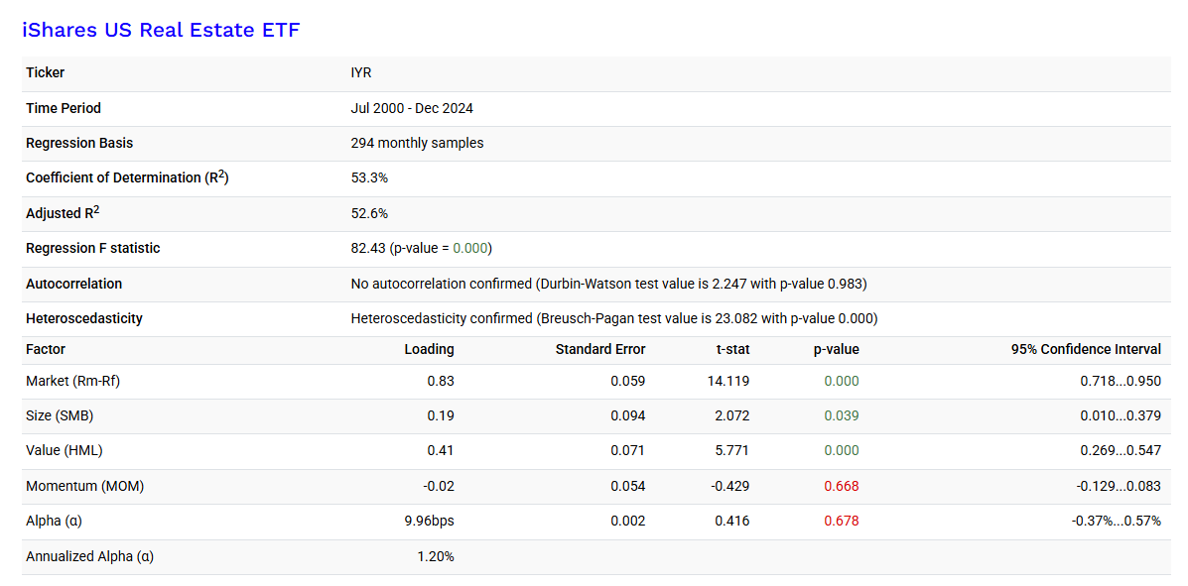Select the 82.43 F statistic value
The height and width of the screenshot is (586, 1188).
click(366, 248)
